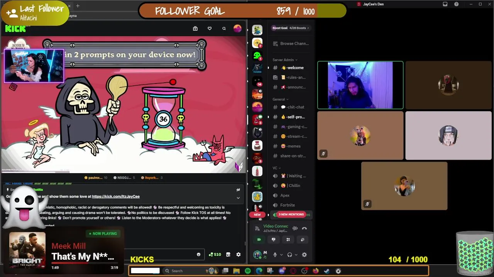Open the Kick chat shop icon
Screen dimensions: 494x277
pos(228,254)
